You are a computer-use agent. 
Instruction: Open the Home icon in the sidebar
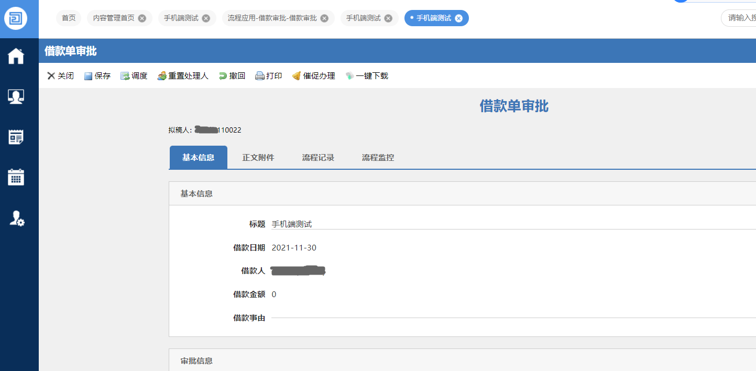pos(16,56)
